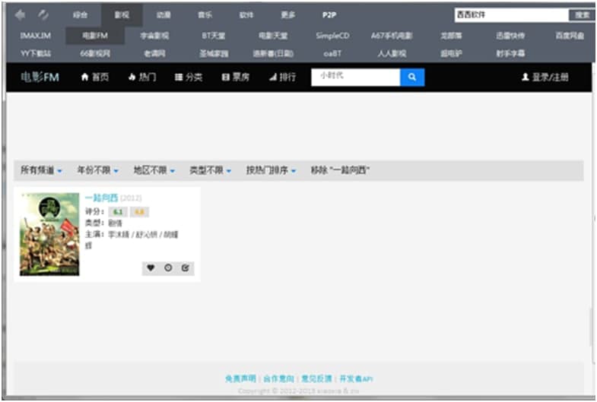Open the 一路向西 poster thumbnail
This screenshot has width=597, height=402.
[49, 234]
